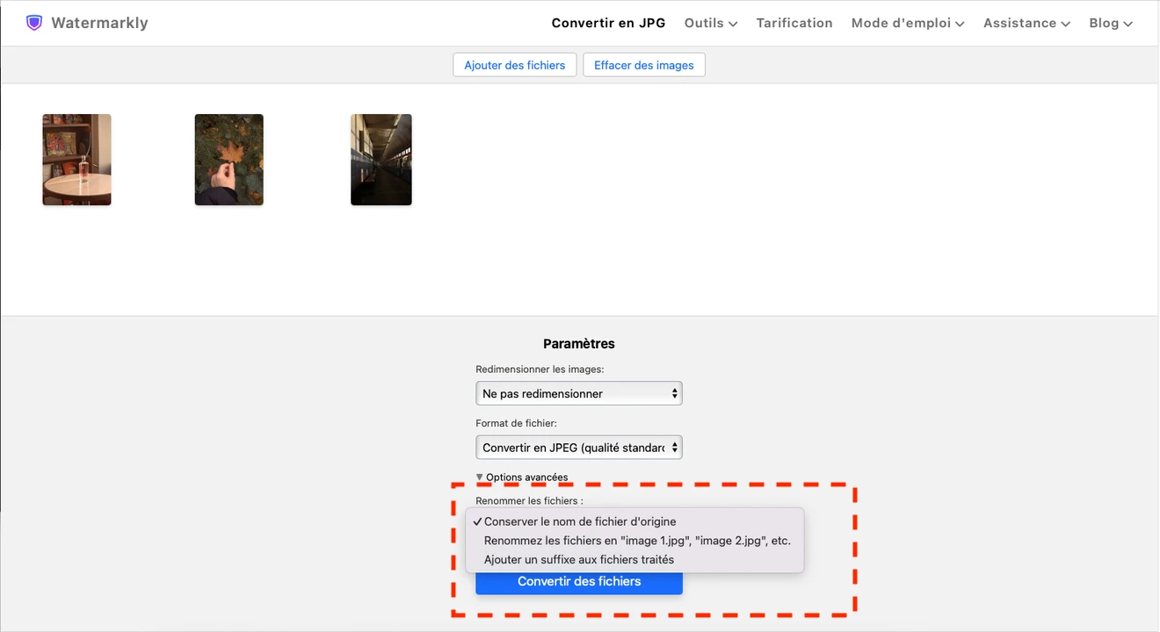Select Conserver le nom de fichier d'origine
Screen dimensions: 1160x632
pos(580,521)
